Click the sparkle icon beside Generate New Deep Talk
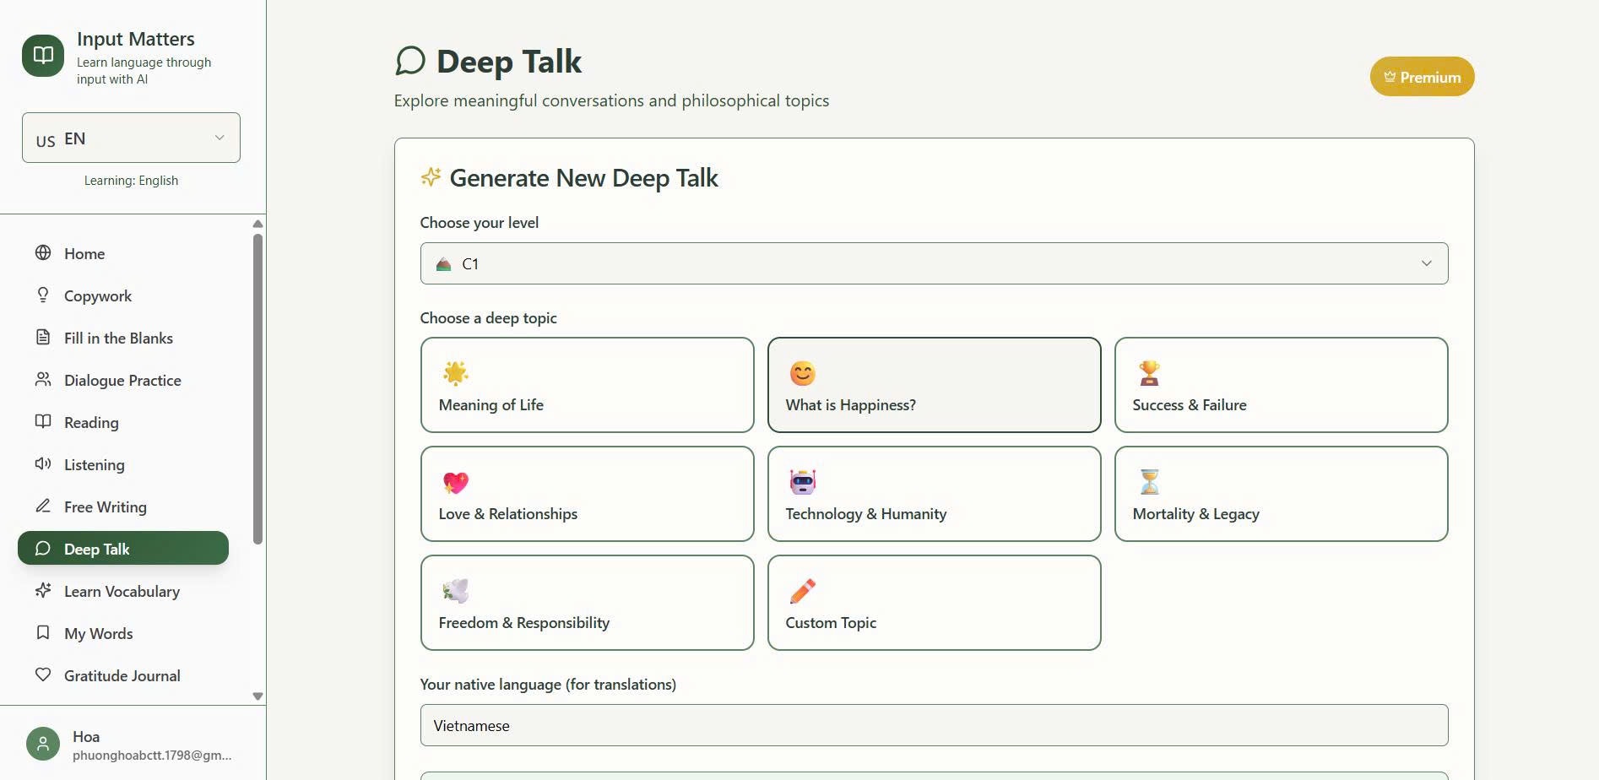Viewport: 1599px width, 780px height. (431, 176)
